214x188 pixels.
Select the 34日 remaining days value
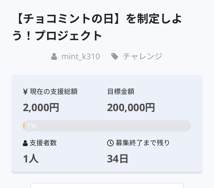click(118, 159)
